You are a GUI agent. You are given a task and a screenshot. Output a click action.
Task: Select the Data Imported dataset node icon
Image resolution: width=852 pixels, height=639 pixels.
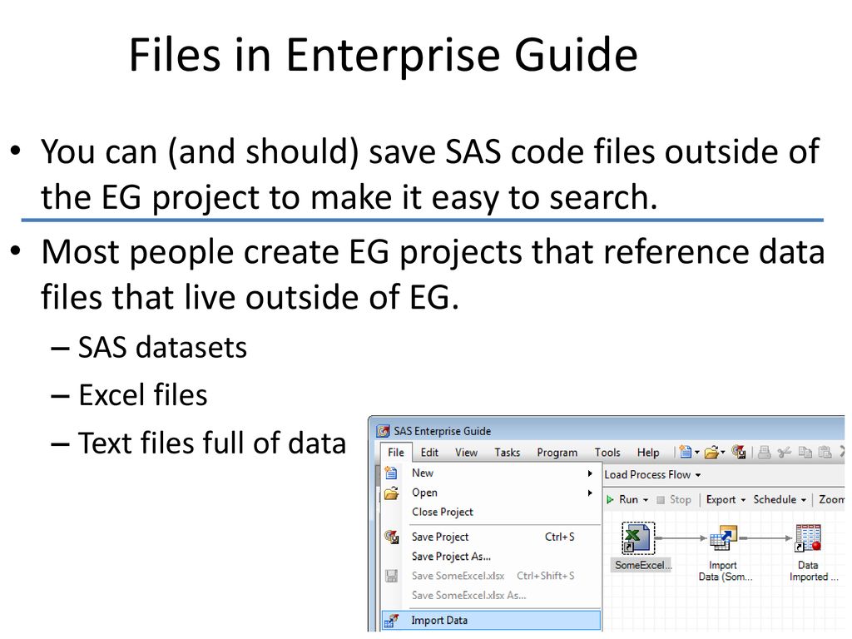point(808,538)
